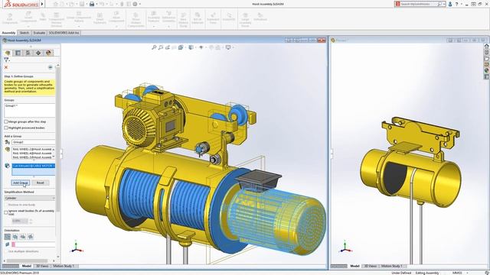Click the Edit Appearance icon in view toolbar

[211, 47]
